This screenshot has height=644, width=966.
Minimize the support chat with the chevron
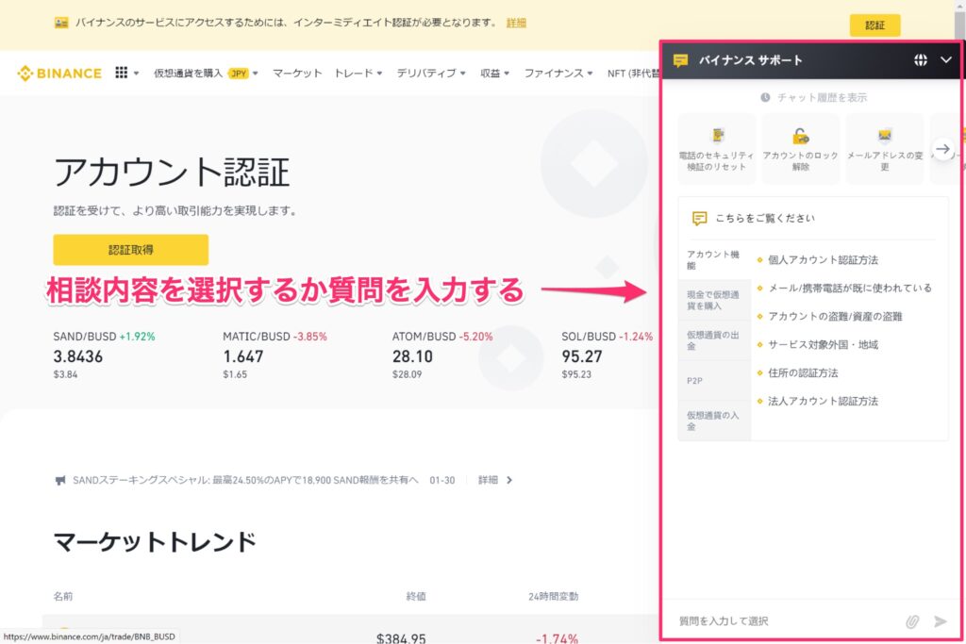(945, 59)
